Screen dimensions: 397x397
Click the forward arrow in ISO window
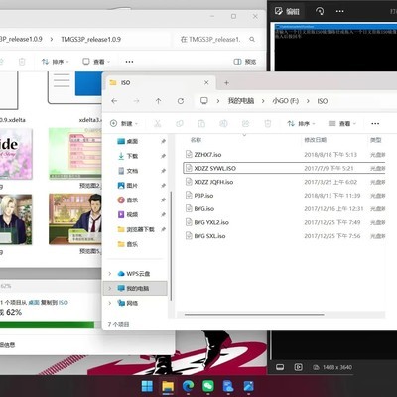pos(136,101)
